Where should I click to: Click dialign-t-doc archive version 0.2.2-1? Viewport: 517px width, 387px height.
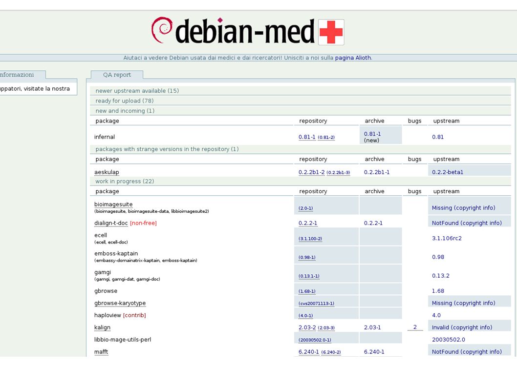coord(373,223)
